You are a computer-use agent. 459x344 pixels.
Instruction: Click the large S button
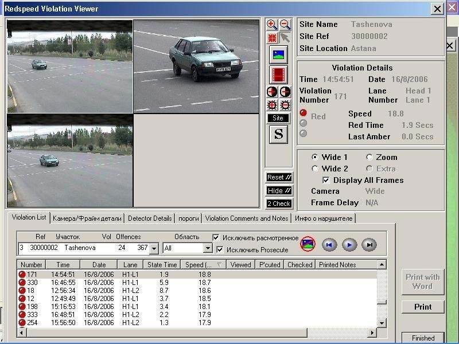[x=278, y=134]
